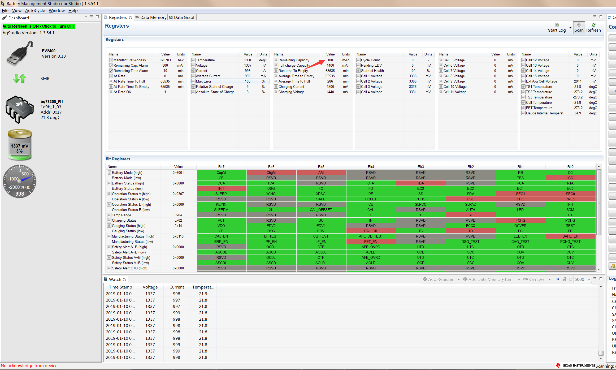Click the Bit Registers vertical scrollbar
Viewport: 616px width, 370px height.
pos(599,202)
